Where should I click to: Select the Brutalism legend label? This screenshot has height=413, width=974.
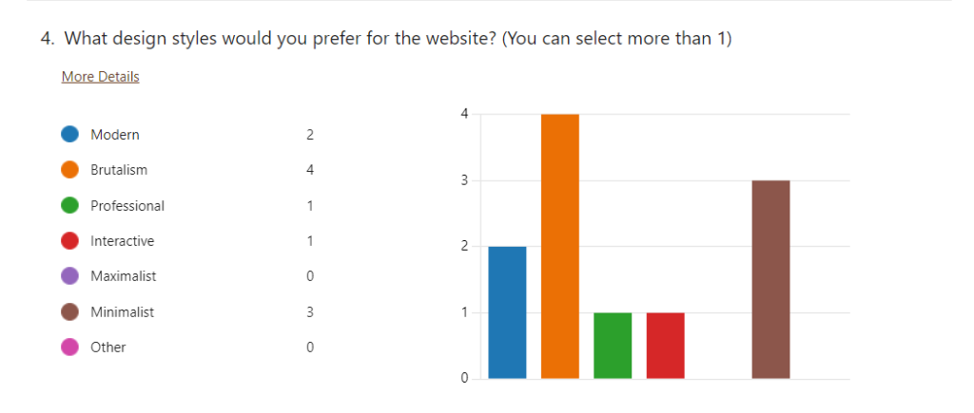[x=119, y=170]
